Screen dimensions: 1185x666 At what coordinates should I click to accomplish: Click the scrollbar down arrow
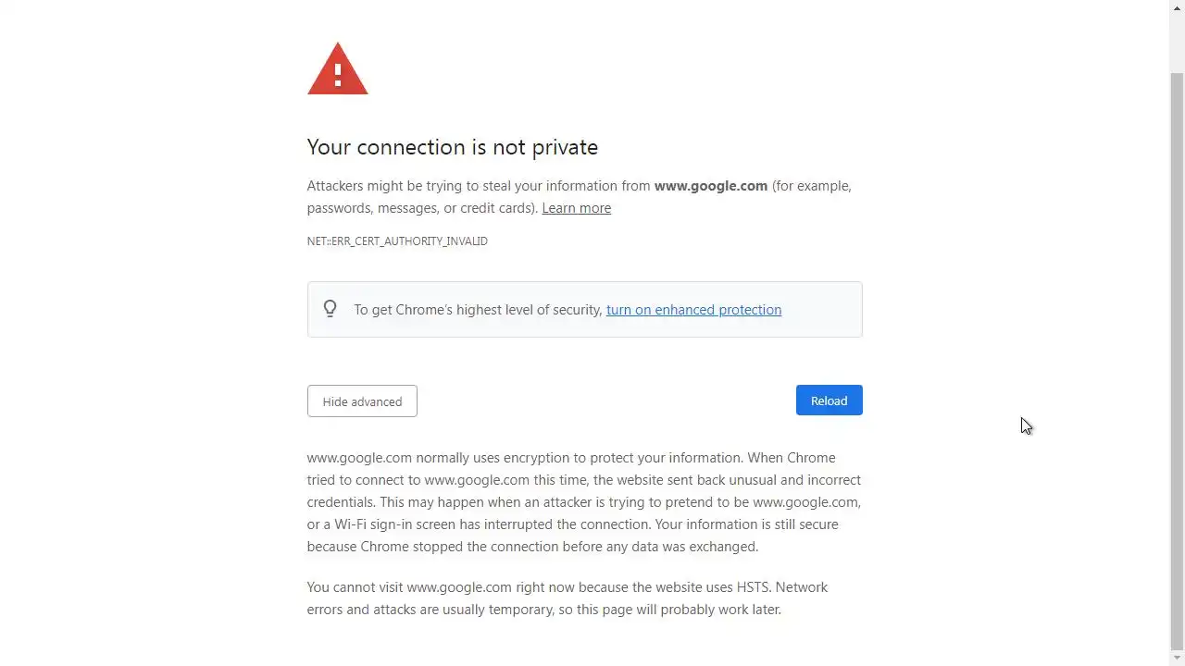click(1177, 658)
